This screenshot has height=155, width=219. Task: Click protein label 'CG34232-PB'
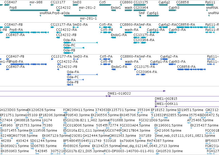coord(67,67)
